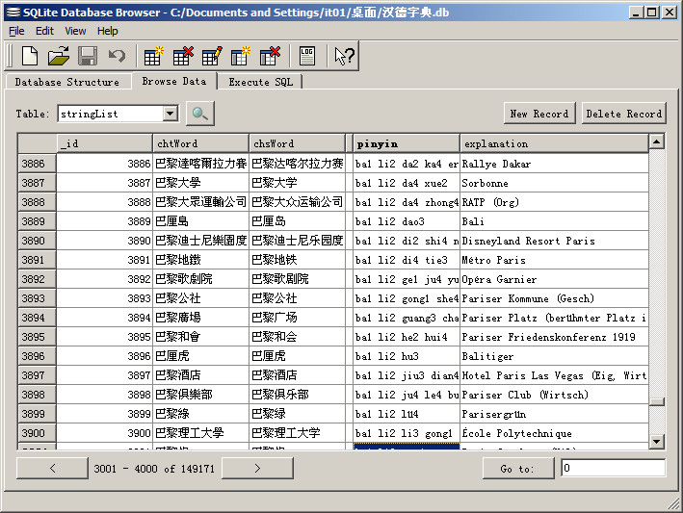Click the 'Bali' explanation cell

tap(554, 221)
